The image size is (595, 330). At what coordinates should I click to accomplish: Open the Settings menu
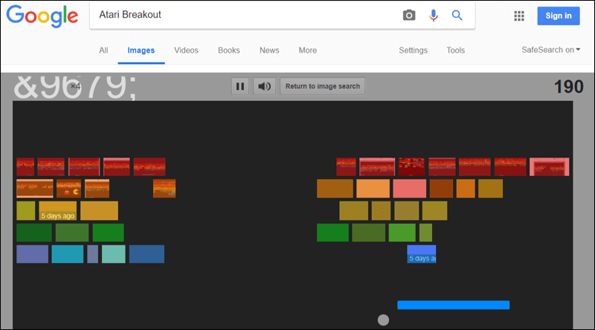413,51
